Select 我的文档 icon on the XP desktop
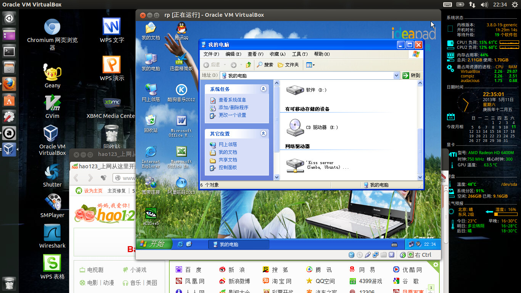 (151, 31)
